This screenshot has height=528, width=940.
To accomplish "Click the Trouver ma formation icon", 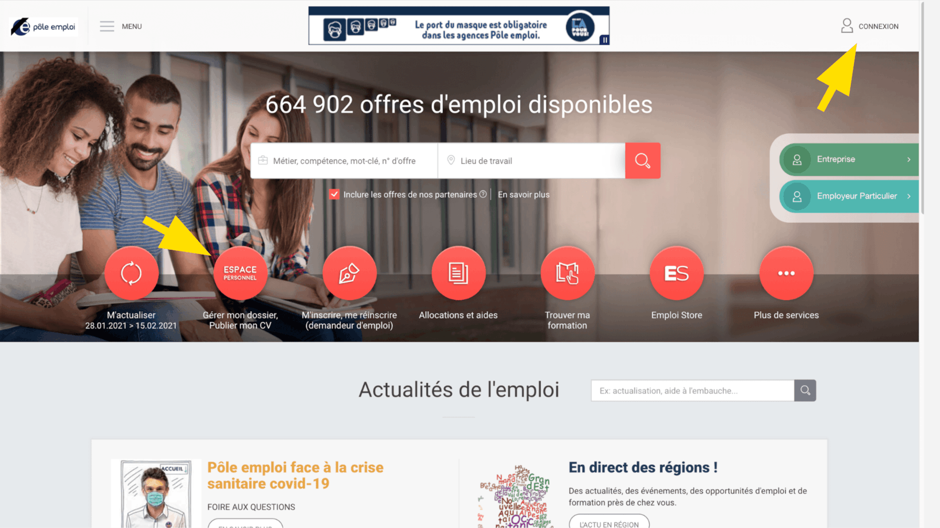I will [x=568, y=273].
